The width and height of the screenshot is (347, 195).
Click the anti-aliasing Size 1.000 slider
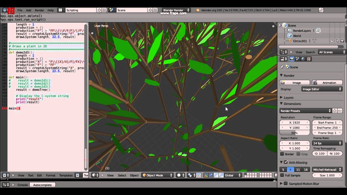327,175
